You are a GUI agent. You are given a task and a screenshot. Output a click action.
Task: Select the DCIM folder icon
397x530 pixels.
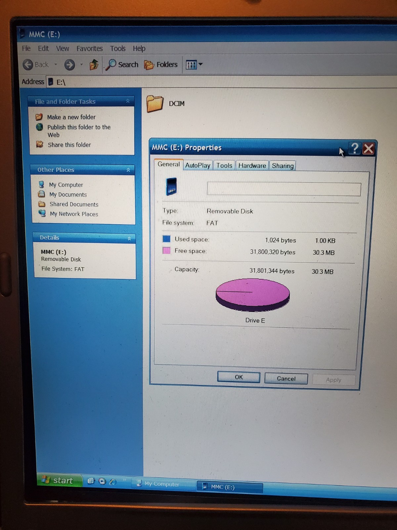(x=155, y=103)
